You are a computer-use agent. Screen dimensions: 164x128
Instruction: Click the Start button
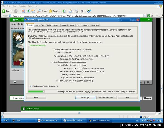click(x=5, y=120)
